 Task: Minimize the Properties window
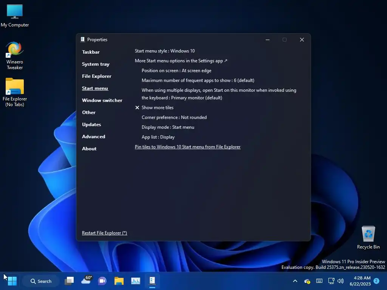(x=268, y=40)
